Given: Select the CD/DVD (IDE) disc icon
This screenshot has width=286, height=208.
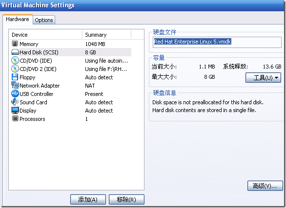Looking at the screenshot, I should tap(15, 60).
